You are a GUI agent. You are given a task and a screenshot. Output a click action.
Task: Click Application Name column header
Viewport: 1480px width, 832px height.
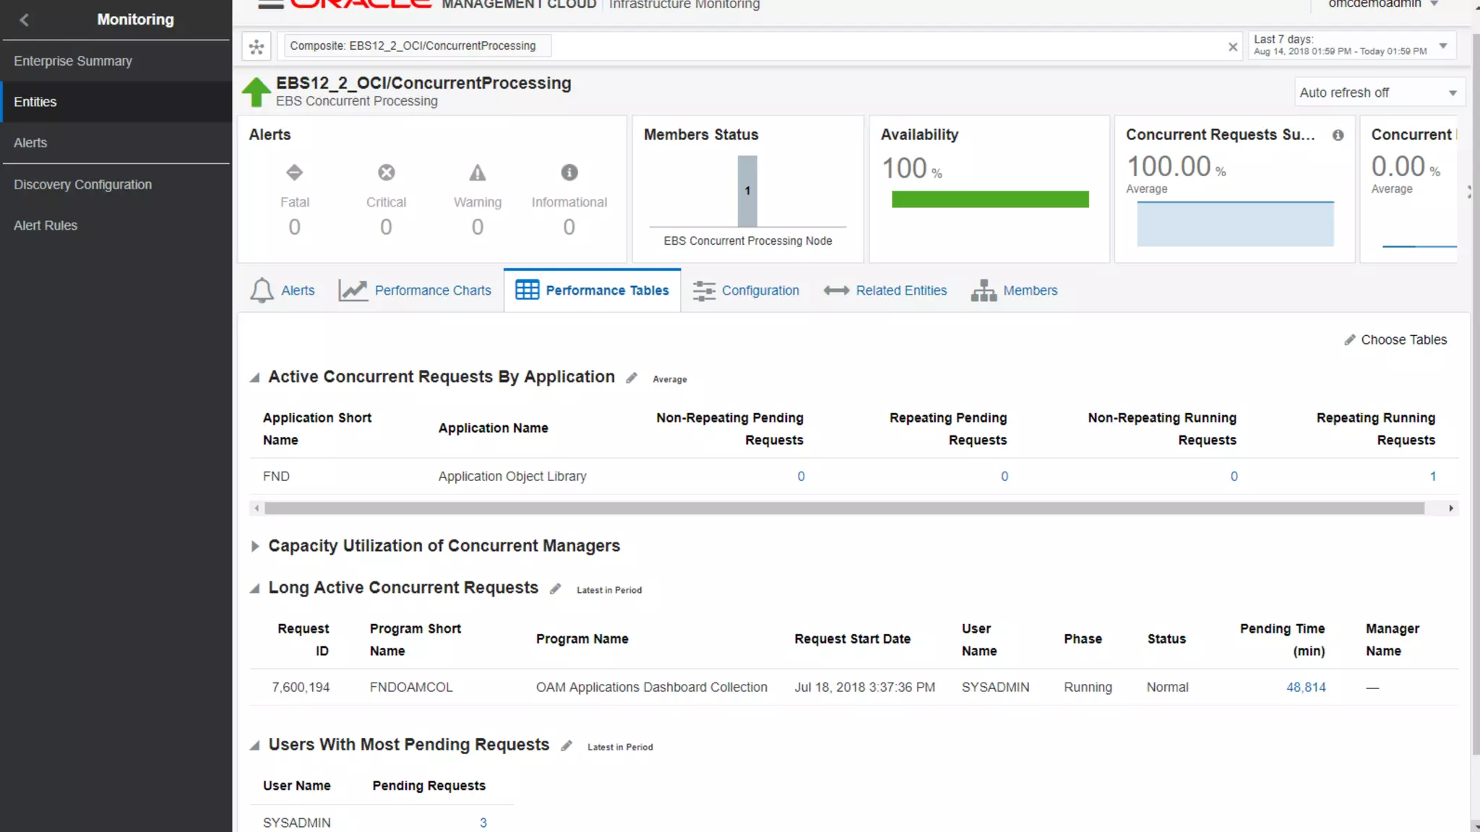tap(493, 428)
